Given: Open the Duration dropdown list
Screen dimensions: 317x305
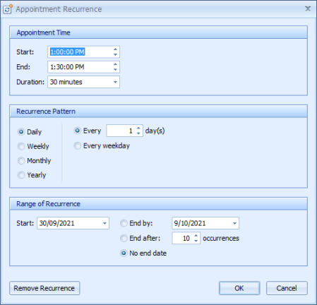Looking at the screenshot, I should click(115, 82).
